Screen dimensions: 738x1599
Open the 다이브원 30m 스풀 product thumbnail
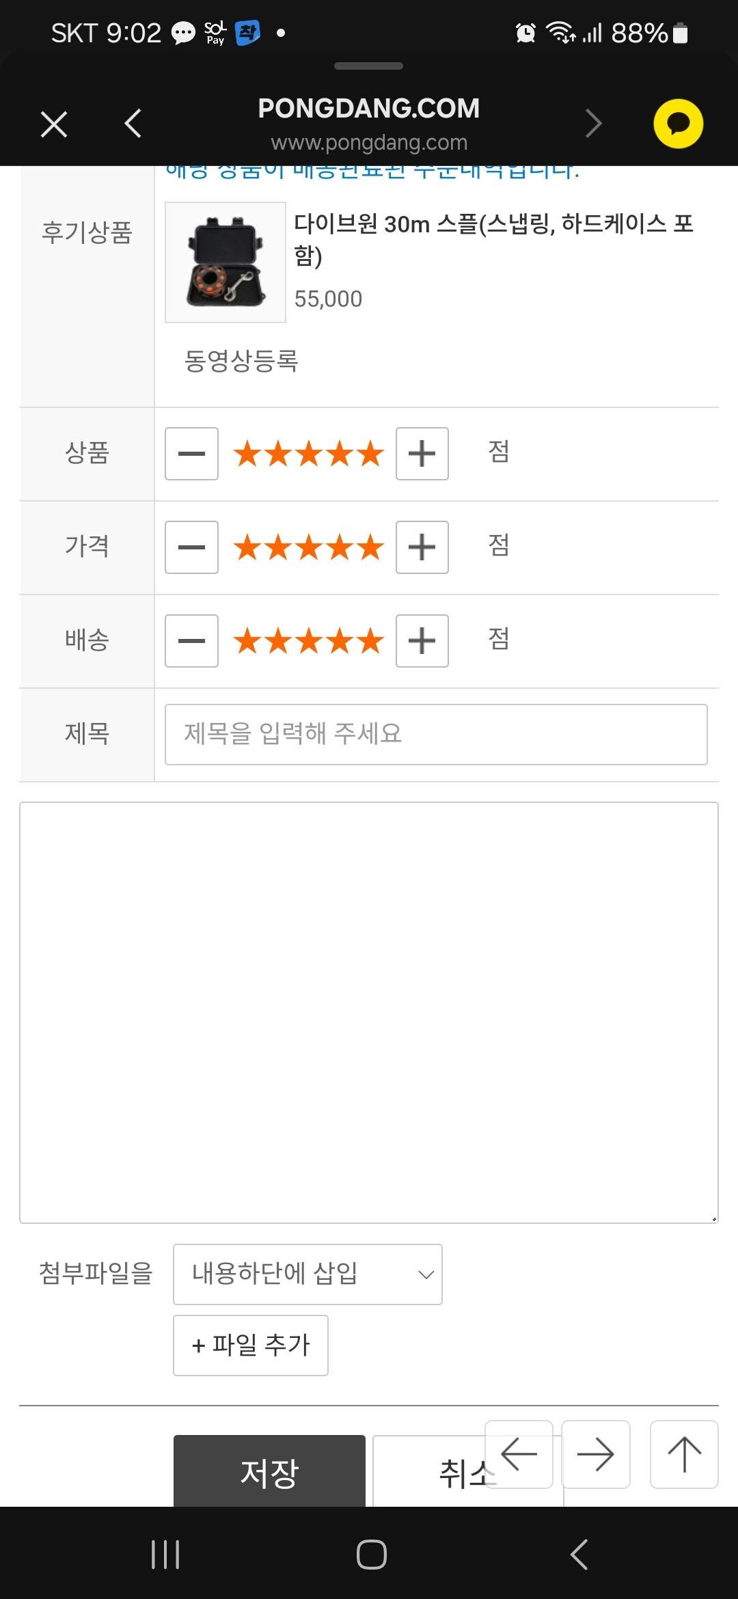225,262
